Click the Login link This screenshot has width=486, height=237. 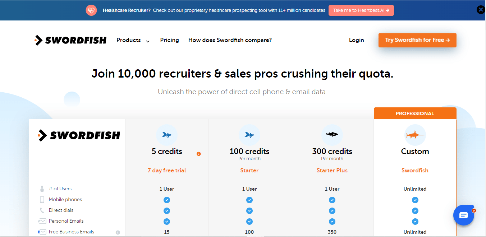pos(356,40)
